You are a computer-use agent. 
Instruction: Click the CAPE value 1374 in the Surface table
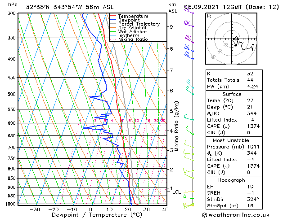click(253, 126)
